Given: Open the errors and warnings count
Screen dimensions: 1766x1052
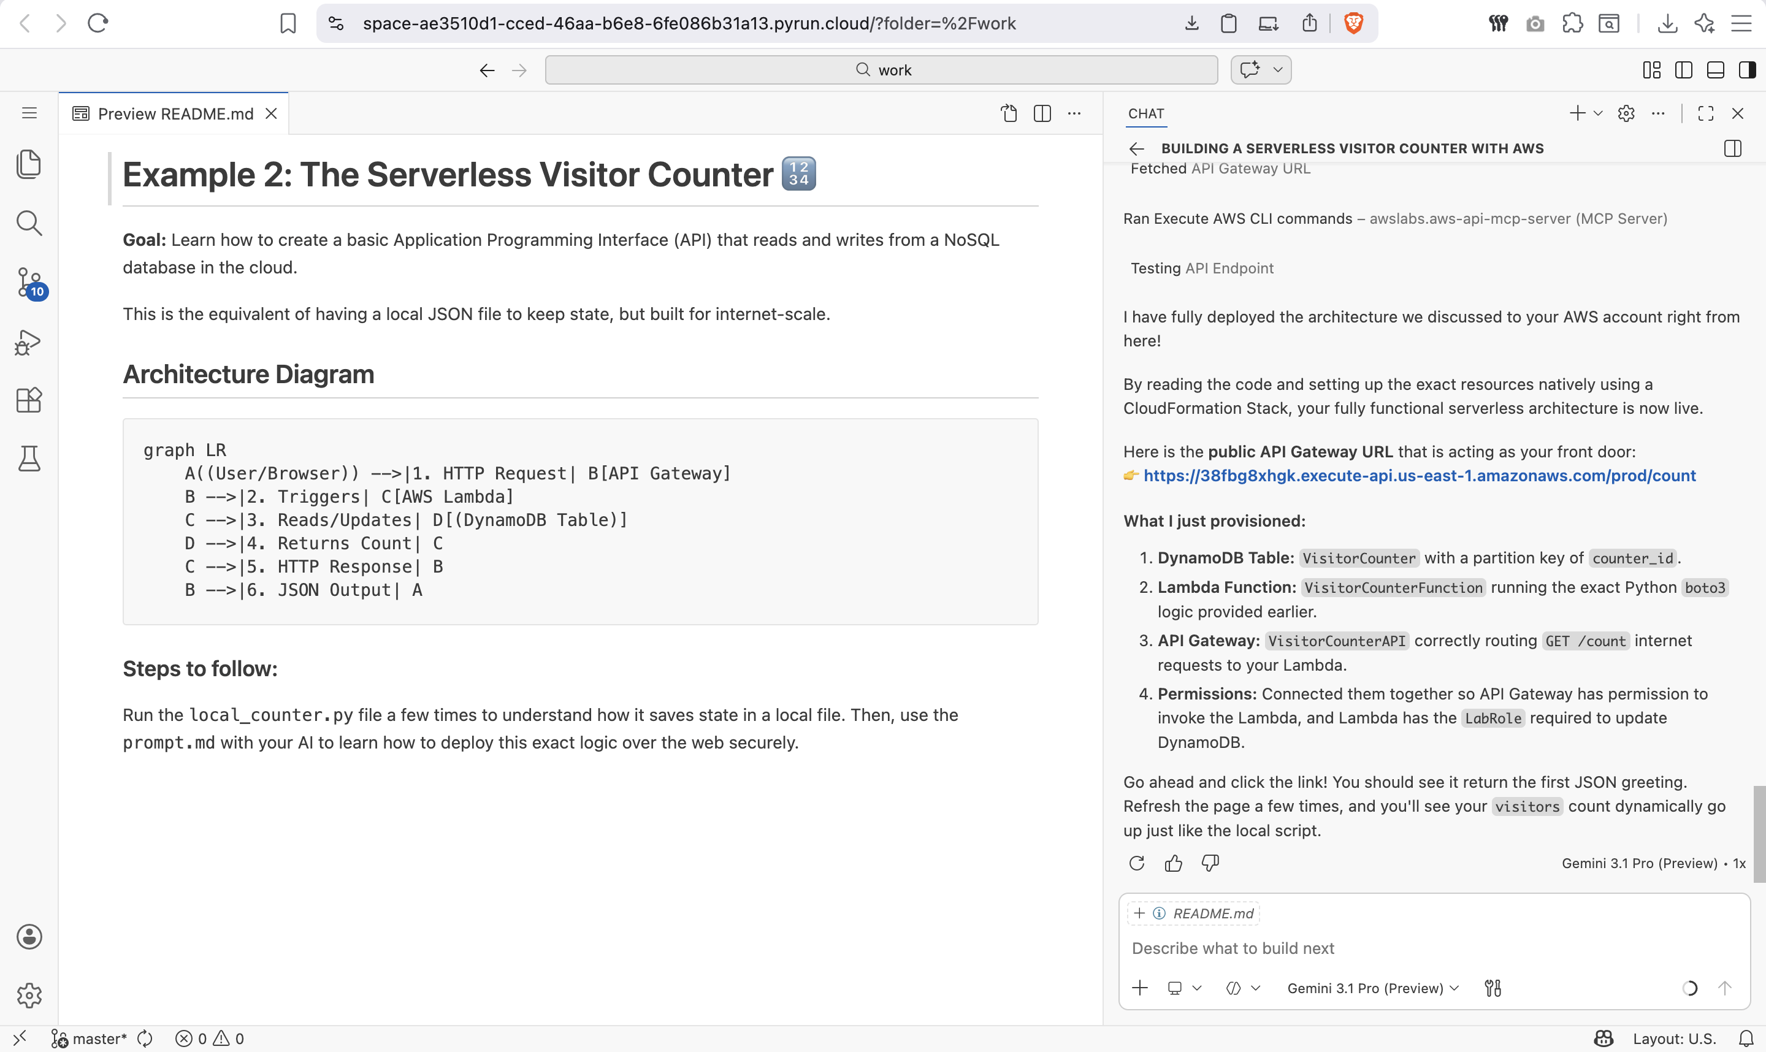Looking at the screenshot, I should coord(210,1039).
